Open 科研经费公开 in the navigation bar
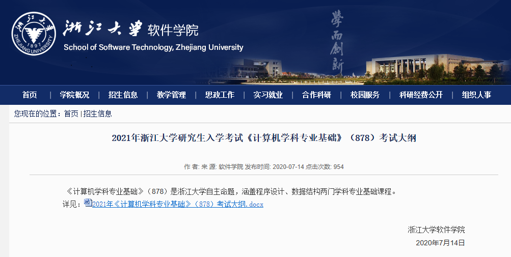511x257 pixels. [421, 95]
